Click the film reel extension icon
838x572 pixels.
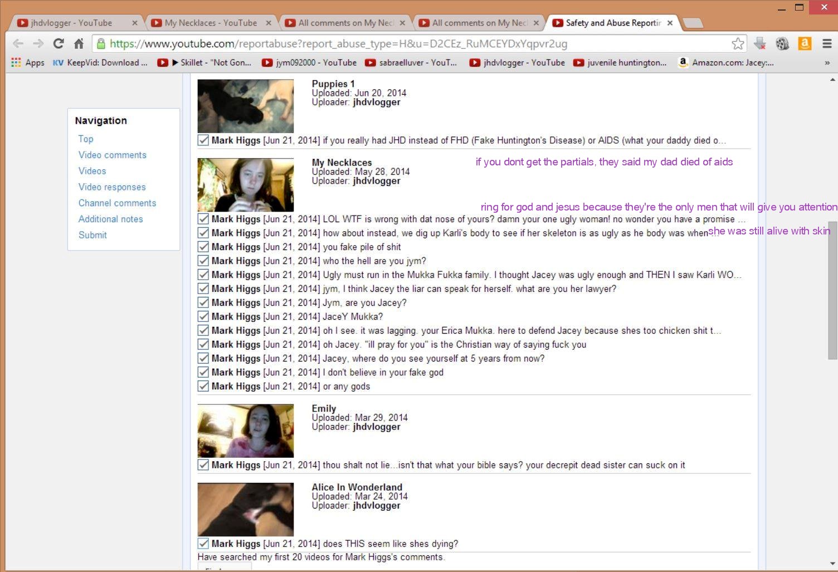coord(782,43)
